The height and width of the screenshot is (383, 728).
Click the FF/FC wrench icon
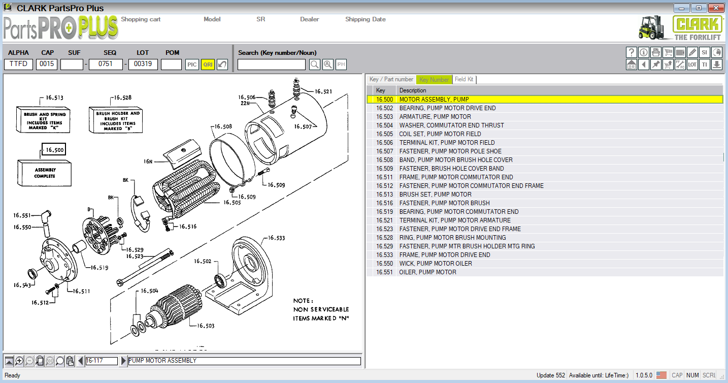[x=680, y=65]
